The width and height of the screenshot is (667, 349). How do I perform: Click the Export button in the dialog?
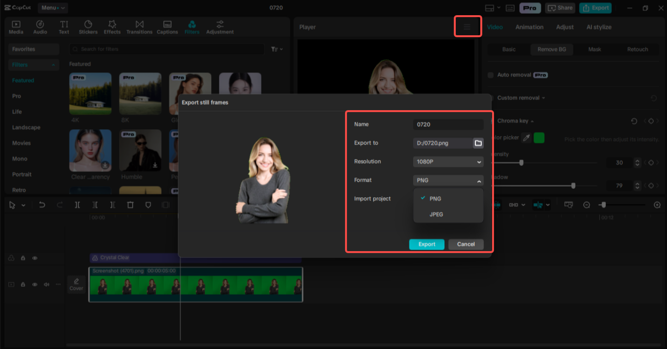[x=426, y=244]
